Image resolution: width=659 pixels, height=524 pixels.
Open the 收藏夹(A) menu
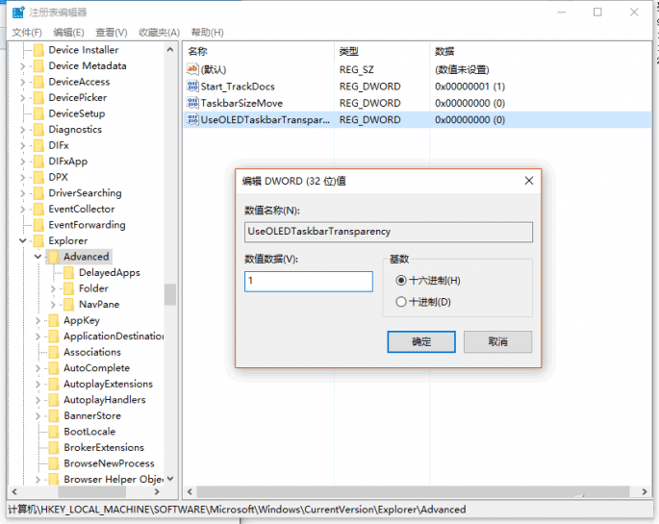coord(160,33)
